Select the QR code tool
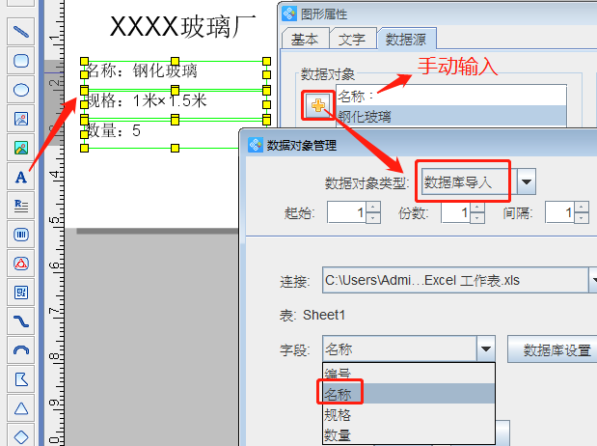This screenshot has width=597, height=446. tap(21, 293)
